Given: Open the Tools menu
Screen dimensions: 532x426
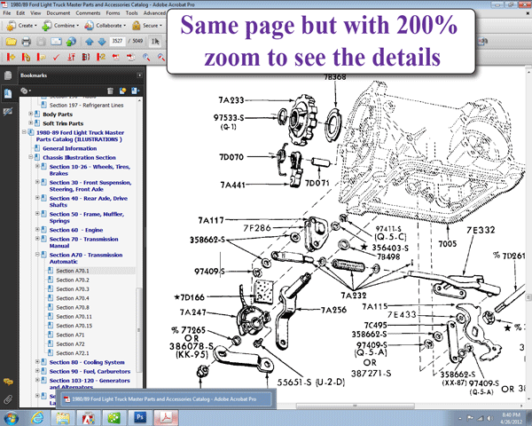Looking at the screenshot, I should 131,13.
